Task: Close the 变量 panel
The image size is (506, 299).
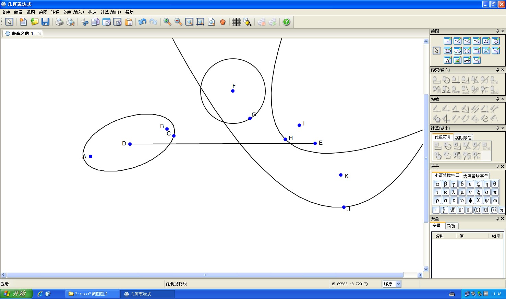Action: [503, 219]
